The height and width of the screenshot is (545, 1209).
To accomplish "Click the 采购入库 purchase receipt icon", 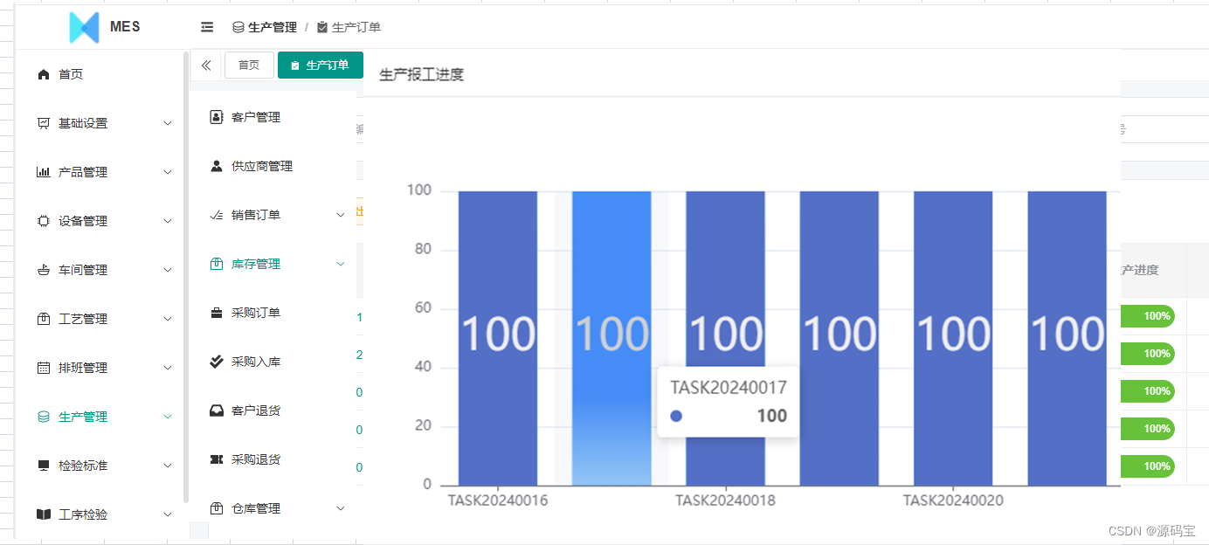I will pos(217,361).
